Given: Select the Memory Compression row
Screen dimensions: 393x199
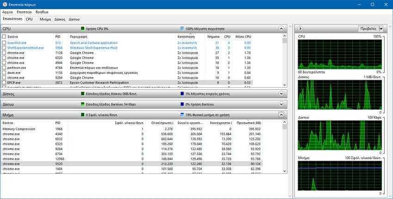Looking at the screenshot, I should (132, 129).
